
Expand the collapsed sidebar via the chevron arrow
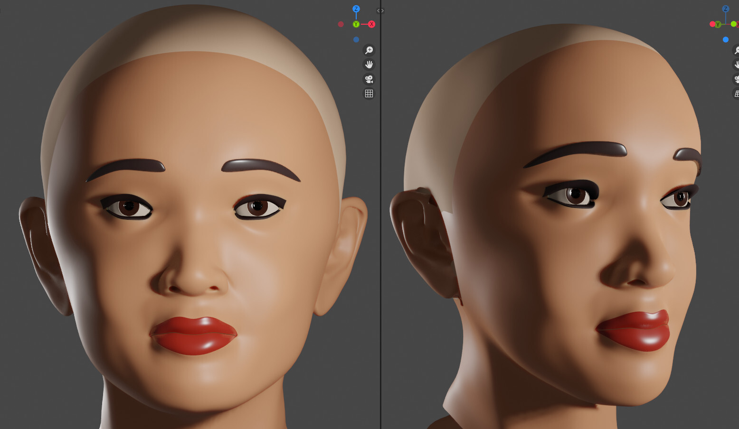(x=379, y=10)
